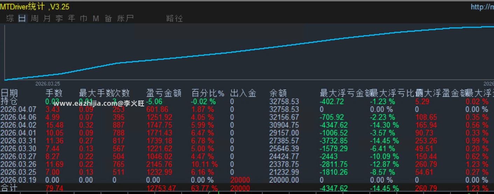Select the 2026.03.31 date row

tap(18, 141)
